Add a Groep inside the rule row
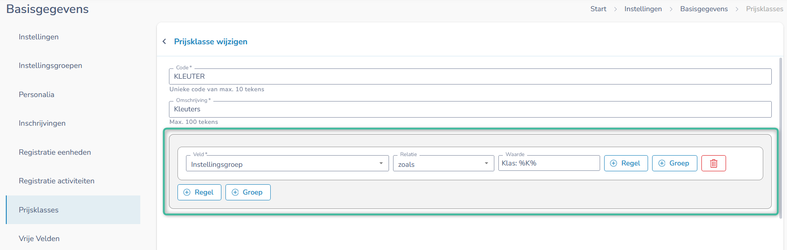The image size is (787, 250). click(674, 163)
